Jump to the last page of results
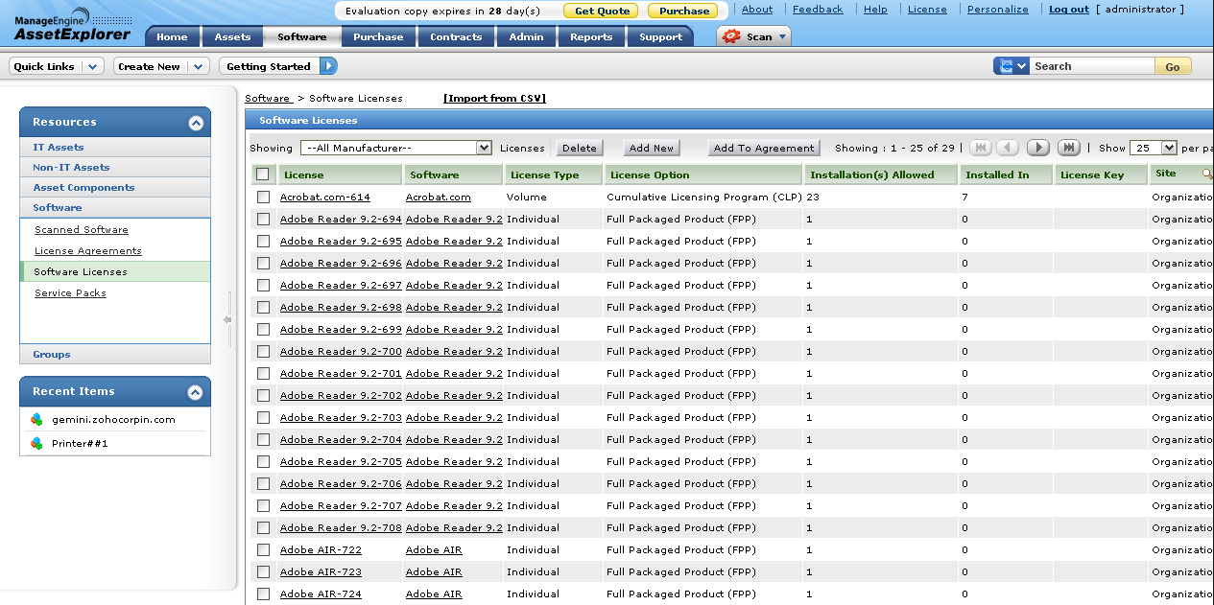This screenshot has width=1214, height=605. 1068,148
